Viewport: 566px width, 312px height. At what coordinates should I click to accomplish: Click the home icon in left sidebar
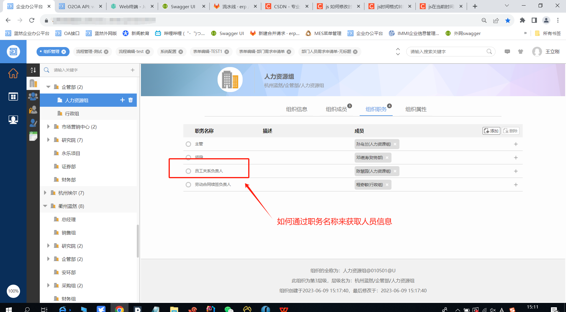[13, 74]
